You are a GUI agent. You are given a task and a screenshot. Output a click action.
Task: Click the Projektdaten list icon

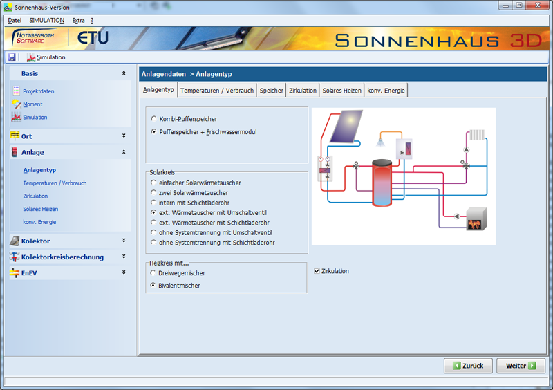pos(16,91)
